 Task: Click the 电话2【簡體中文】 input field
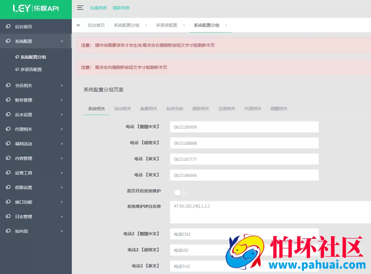click(x=244, y=234)
